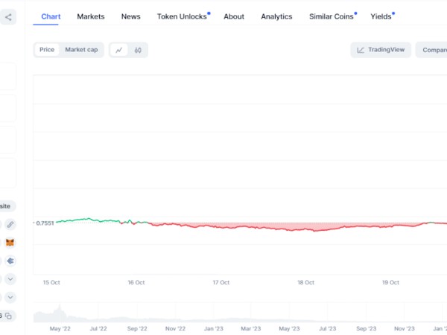This screenshot has width=447, height=335.
Task: Copy address with the copy icon
Action: pyautogui.click(x=8, y=316)
